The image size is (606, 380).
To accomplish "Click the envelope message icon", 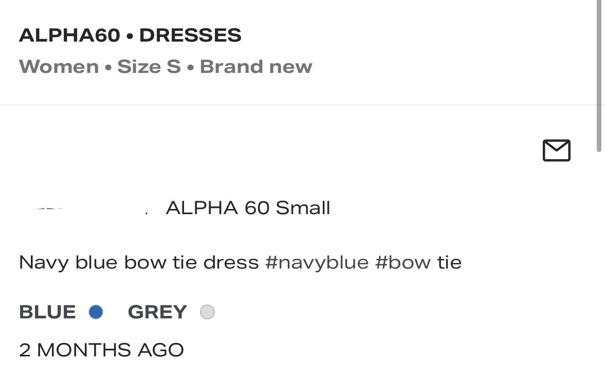I will tap(556, 150).
